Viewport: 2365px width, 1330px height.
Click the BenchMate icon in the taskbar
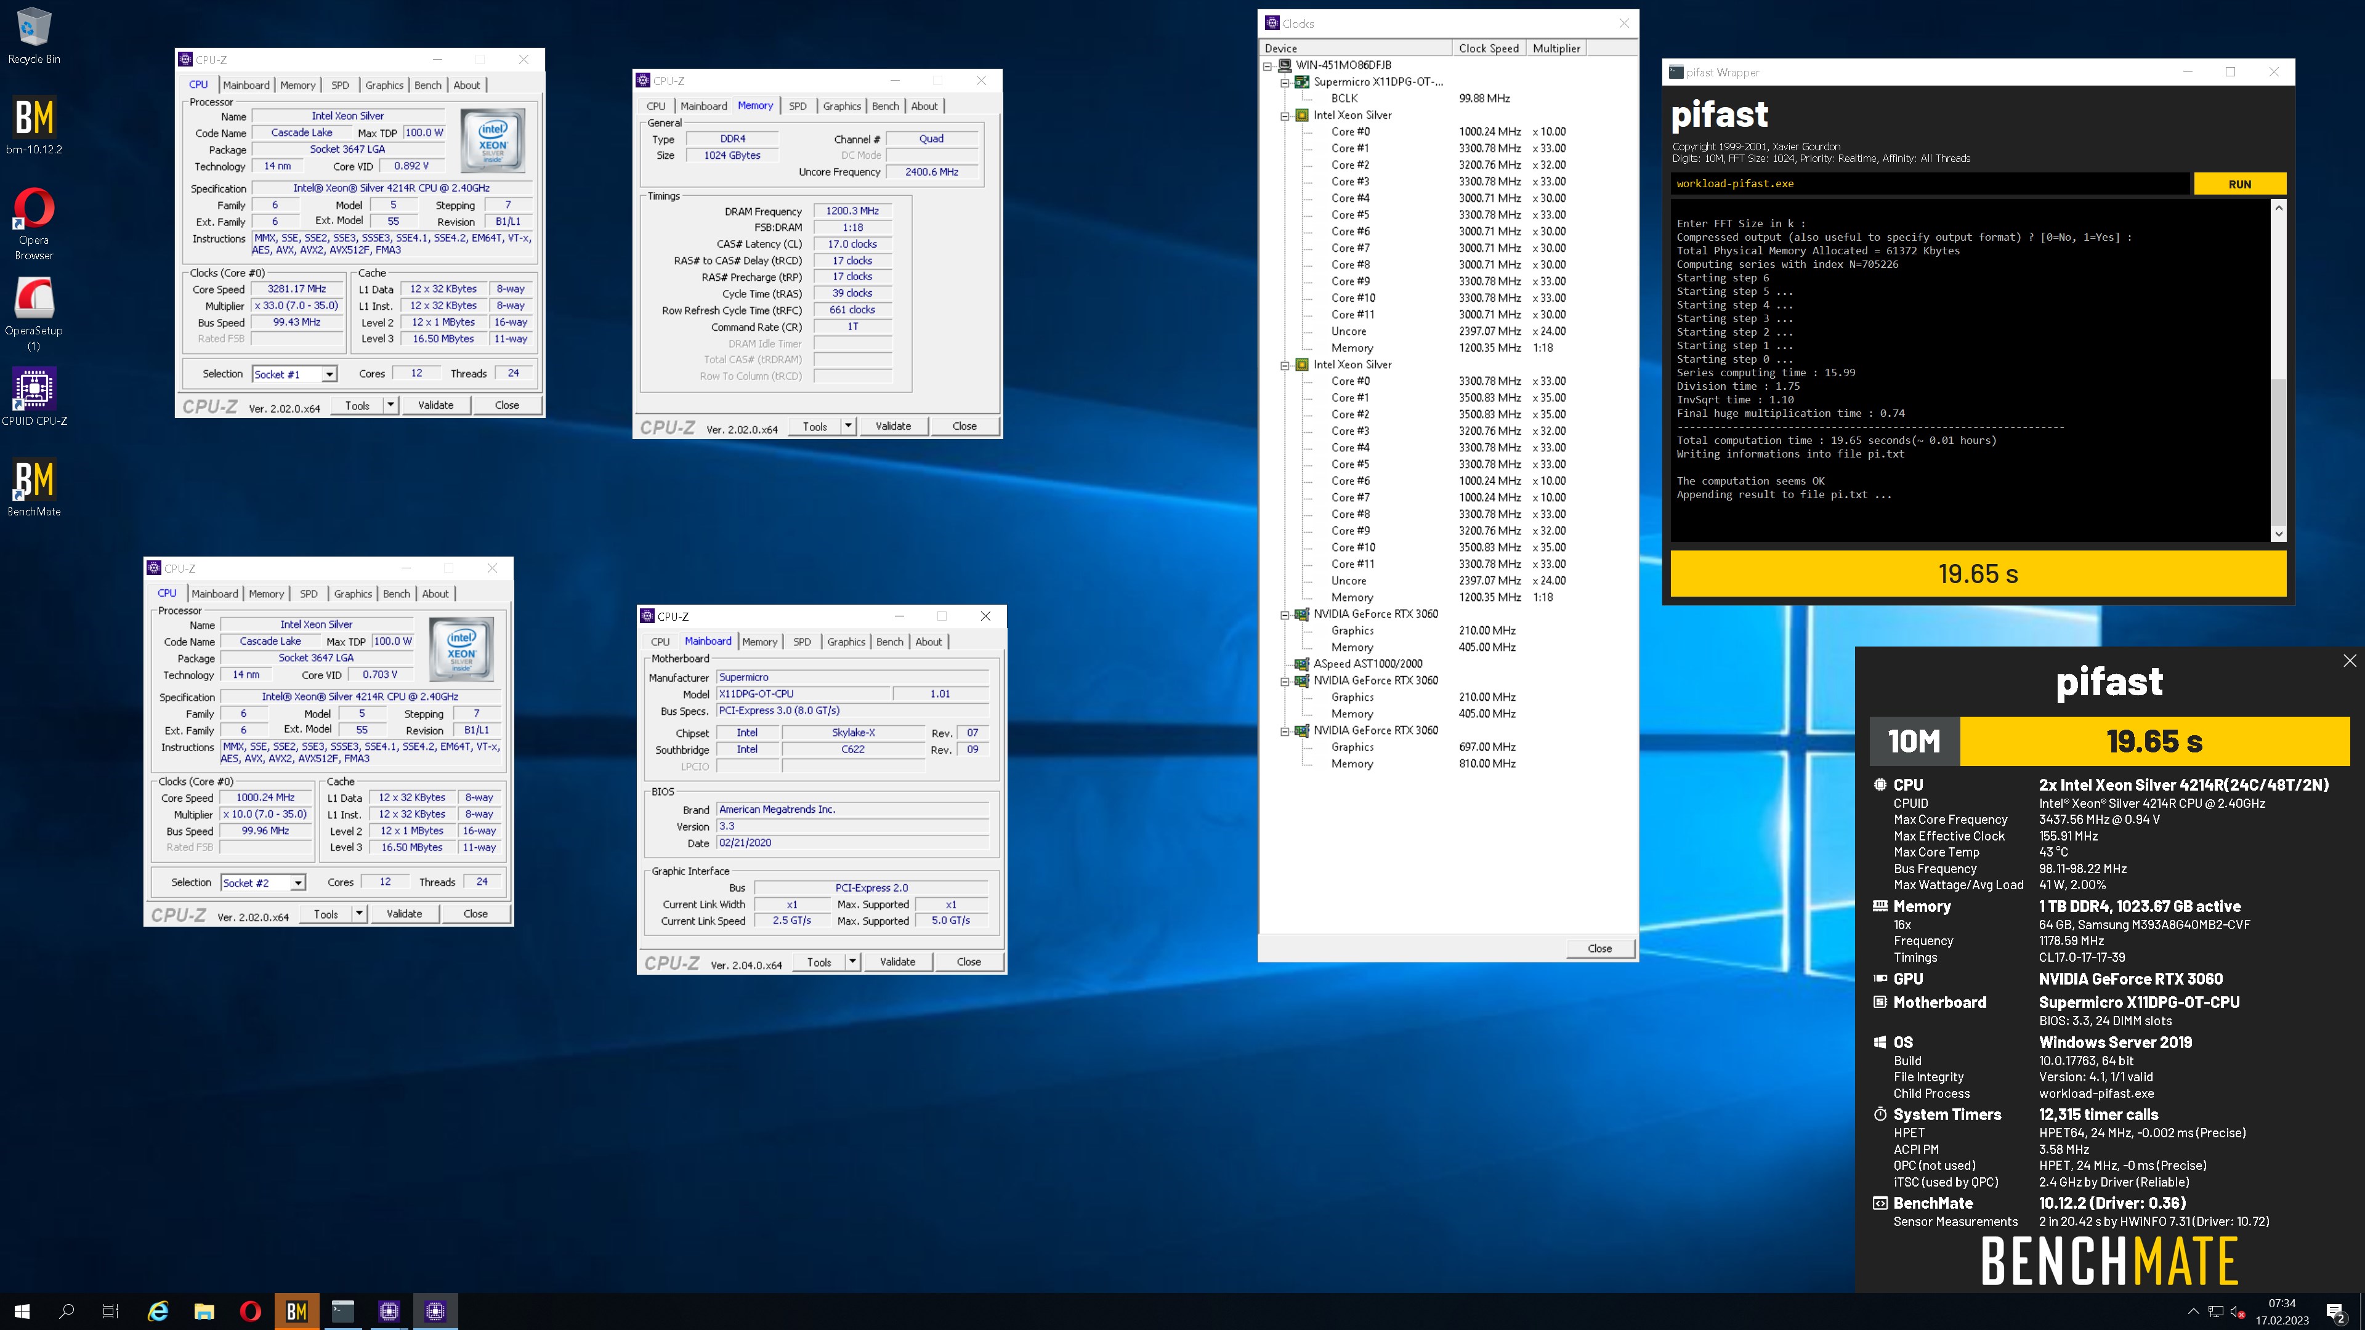(x=296, y=1311)
